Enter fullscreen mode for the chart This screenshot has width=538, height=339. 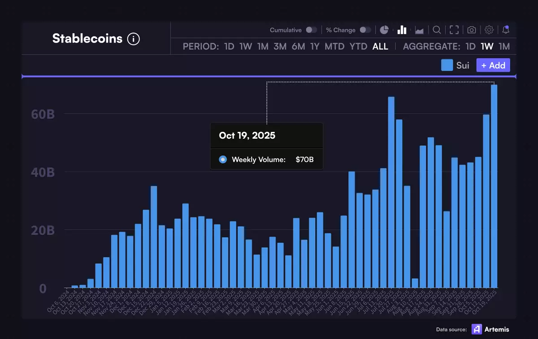pyautogui.click(x=454, y=30)
